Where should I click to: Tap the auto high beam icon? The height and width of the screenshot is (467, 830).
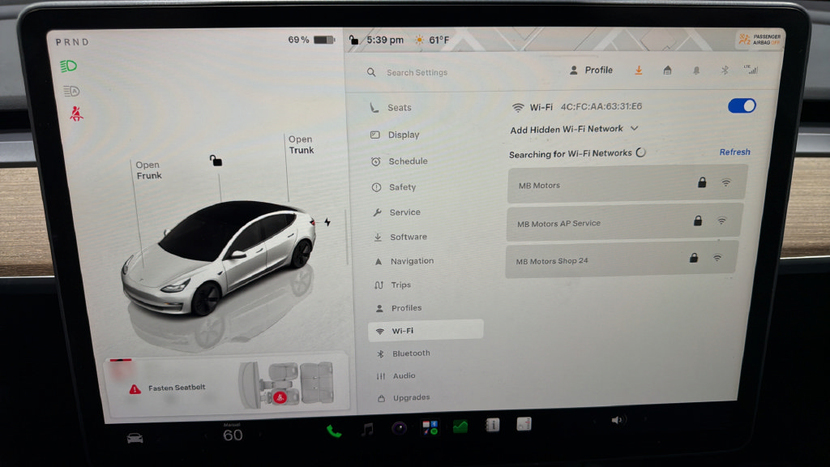tap(71, 91)
